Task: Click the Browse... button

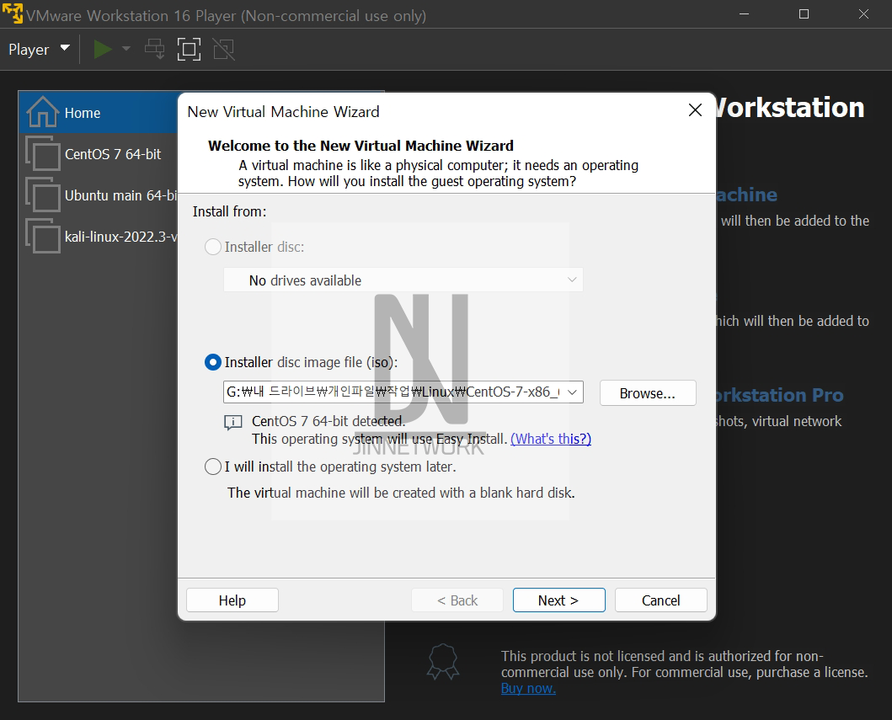Action: 648,393
